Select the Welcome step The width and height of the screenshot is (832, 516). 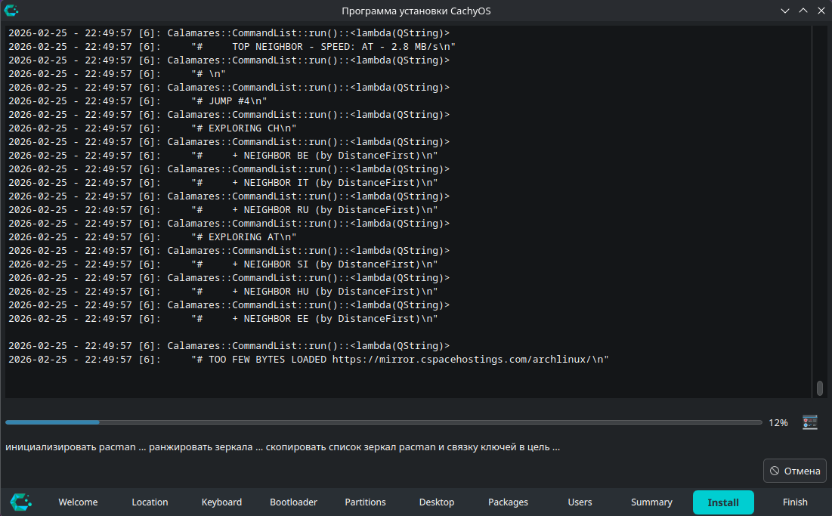coord(78,502)
